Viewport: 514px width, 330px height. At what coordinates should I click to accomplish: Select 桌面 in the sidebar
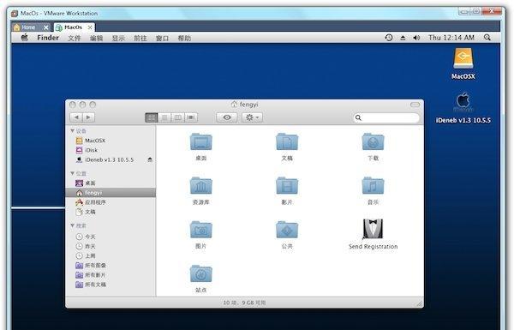click(111, 183)
